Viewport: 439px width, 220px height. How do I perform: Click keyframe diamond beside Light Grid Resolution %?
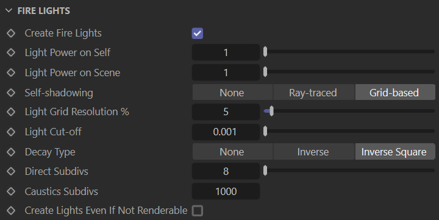pyautogui.click(x=11, y=112)
